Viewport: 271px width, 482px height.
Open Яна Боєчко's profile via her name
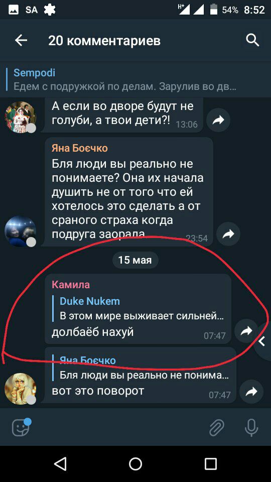pyautogui.click(x=80, y=149)
